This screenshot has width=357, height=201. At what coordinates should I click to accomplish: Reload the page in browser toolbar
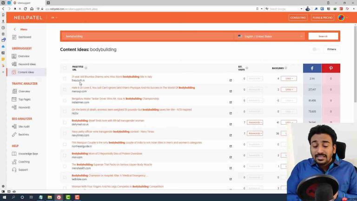click(25, 9)
